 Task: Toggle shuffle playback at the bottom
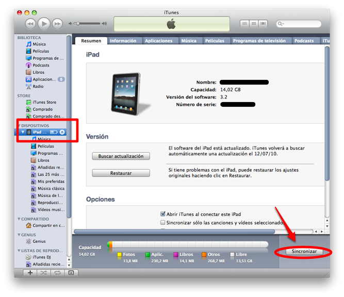click(44, 273)
